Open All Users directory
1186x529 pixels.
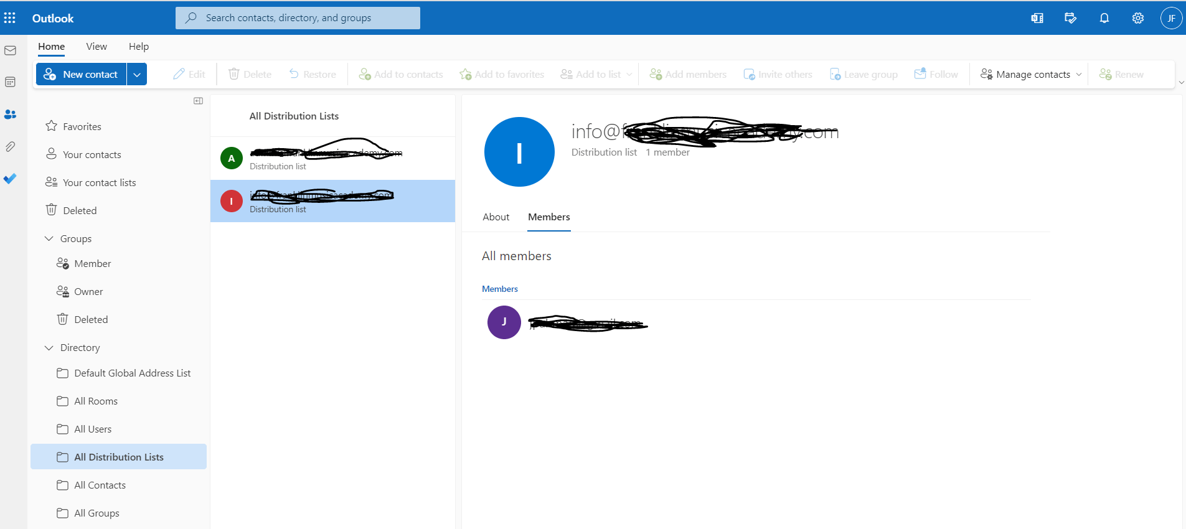pos(118,429)
